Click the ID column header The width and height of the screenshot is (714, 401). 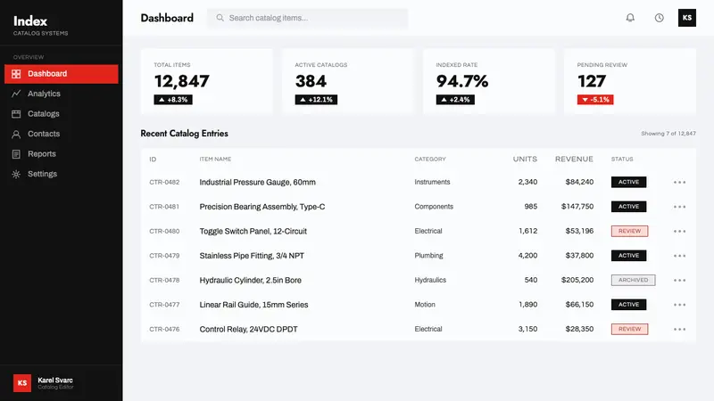pyautogui.click(x=153, y=160)
